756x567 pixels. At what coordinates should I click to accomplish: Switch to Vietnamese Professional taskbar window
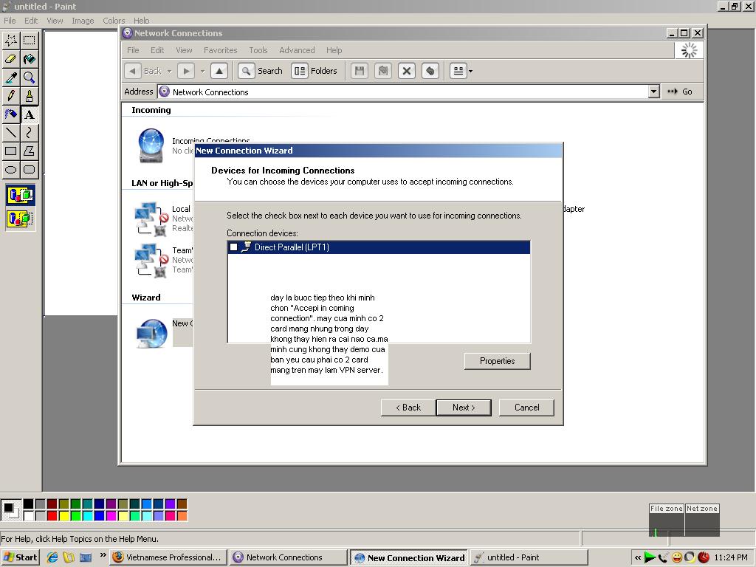[x=167, y=557]
